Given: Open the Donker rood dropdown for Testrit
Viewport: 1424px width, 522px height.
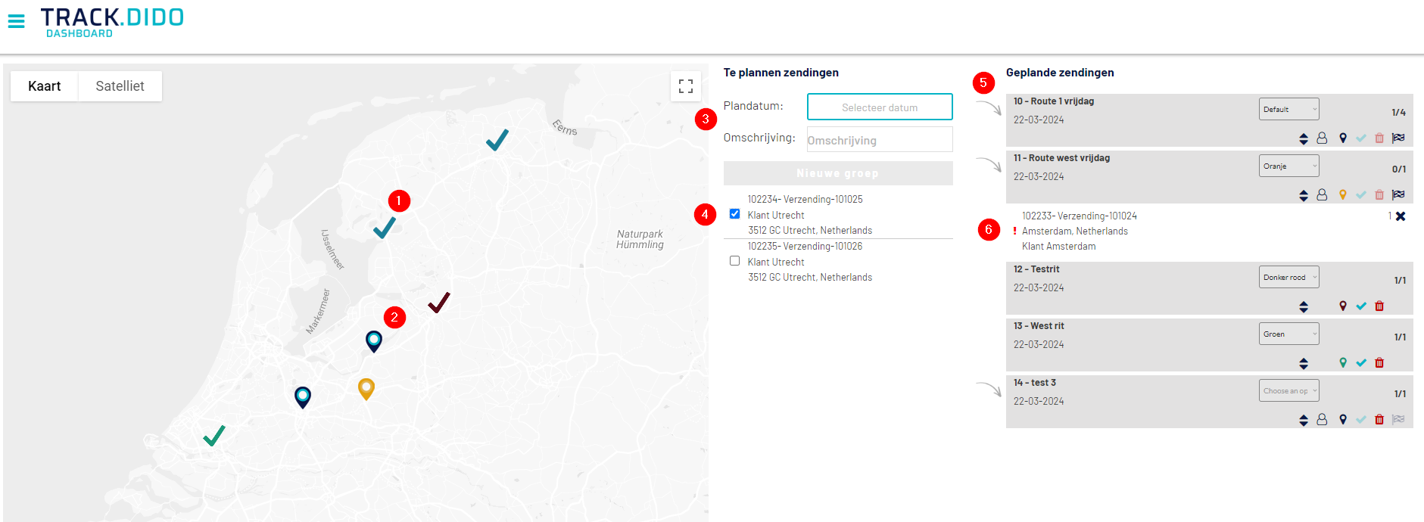Looking at the screenshot, I should [x=1288, y=277].
